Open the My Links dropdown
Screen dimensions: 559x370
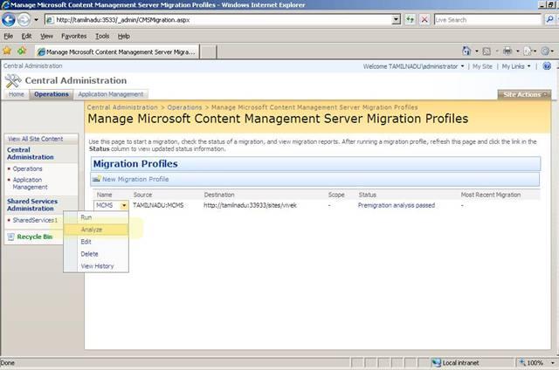tap(516, 66)
